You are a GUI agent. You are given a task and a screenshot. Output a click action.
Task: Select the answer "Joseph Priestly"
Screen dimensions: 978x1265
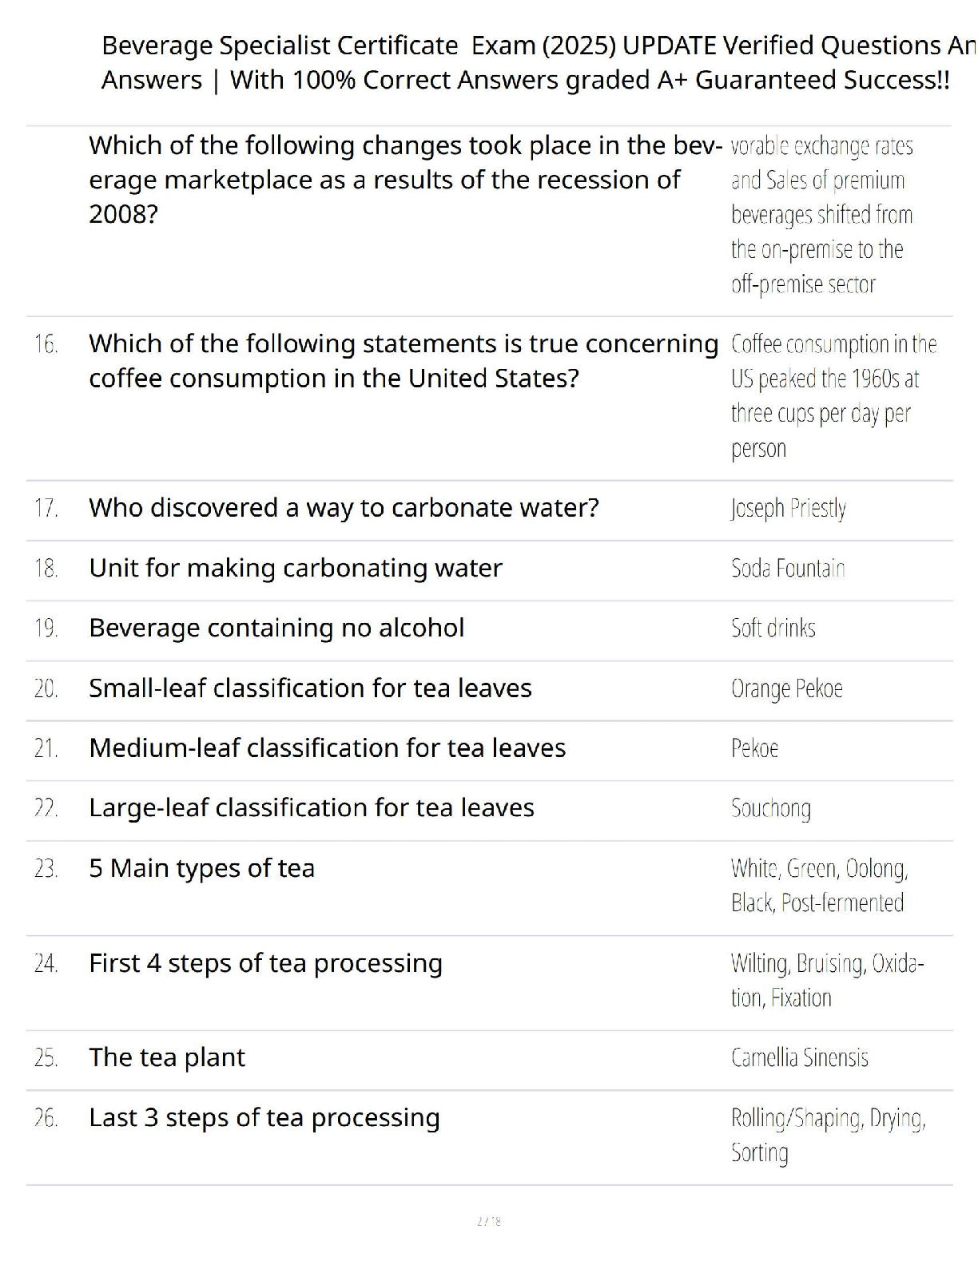[789, 509]
